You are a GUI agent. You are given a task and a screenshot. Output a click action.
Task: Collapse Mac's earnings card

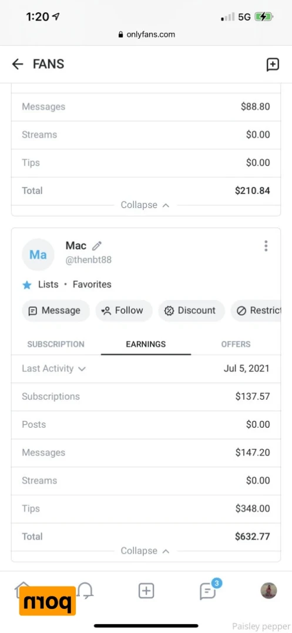point(145,551)
